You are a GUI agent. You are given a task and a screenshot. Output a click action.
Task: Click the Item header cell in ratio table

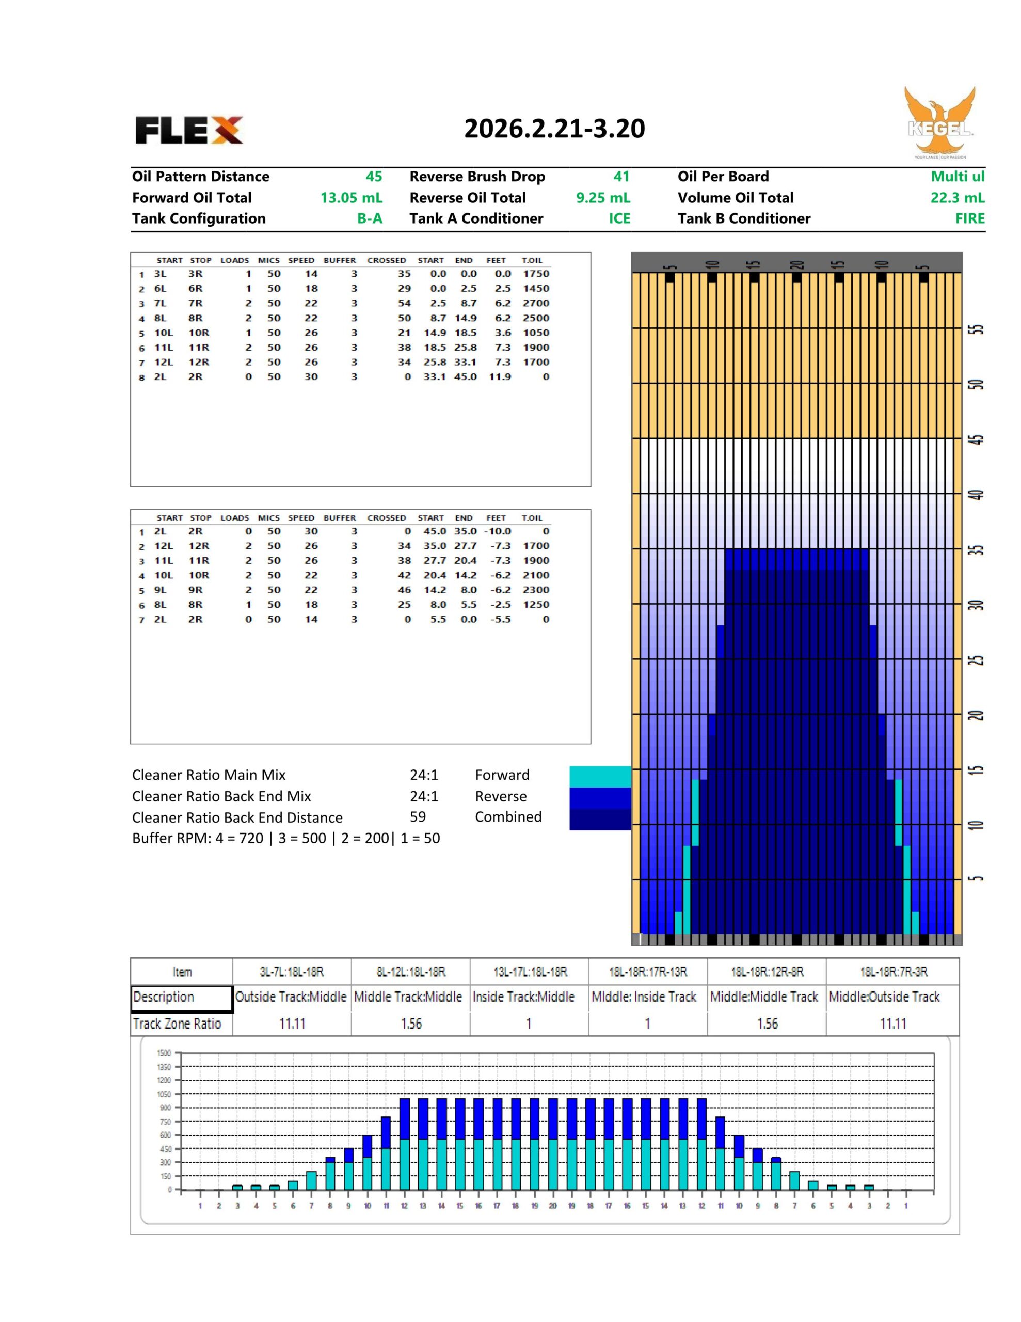182,972
